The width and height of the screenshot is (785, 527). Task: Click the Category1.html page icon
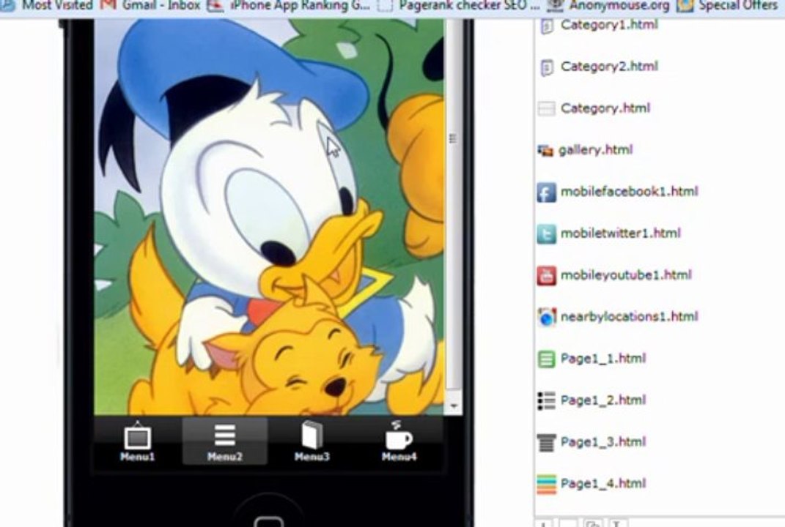pos(547,26)
